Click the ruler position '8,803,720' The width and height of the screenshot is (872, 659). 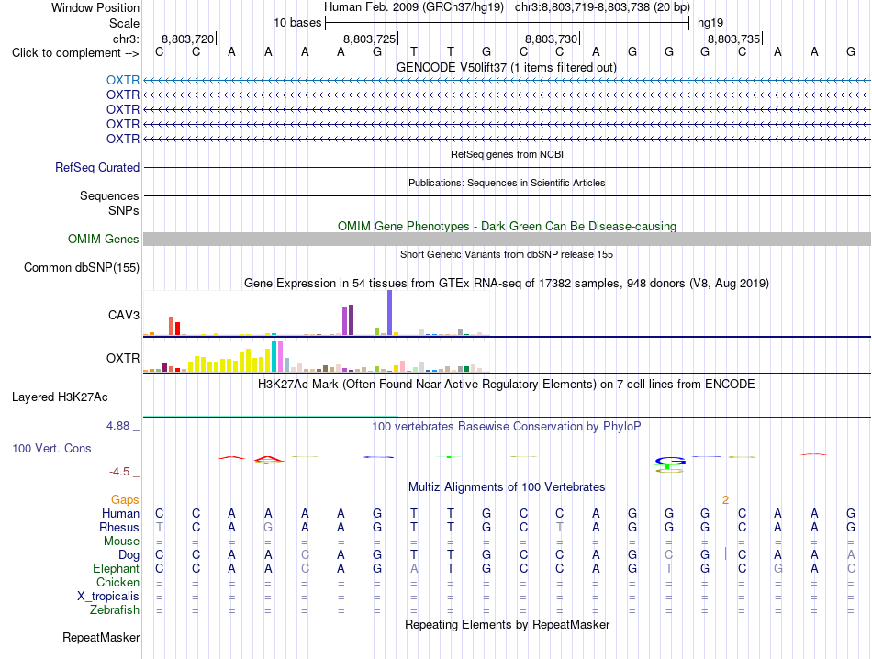point(187,39)
